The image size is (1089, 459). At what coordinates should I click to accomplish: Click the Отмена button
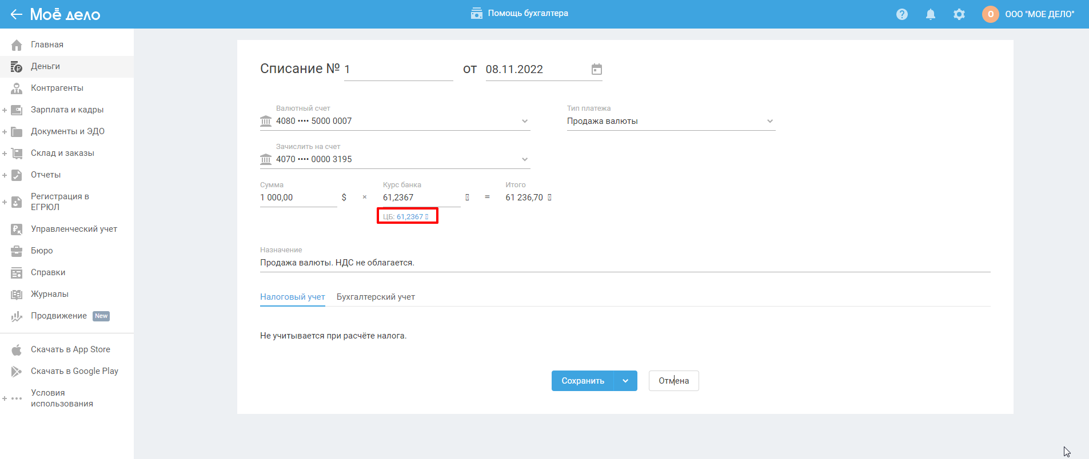point(674,381)
